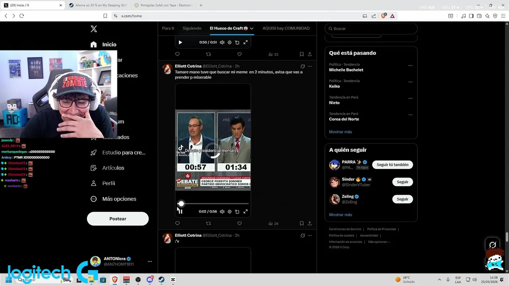
Task: Open Leo AI star icon in the toolbar
Action: pyautogui.click(x=487, y=16)
